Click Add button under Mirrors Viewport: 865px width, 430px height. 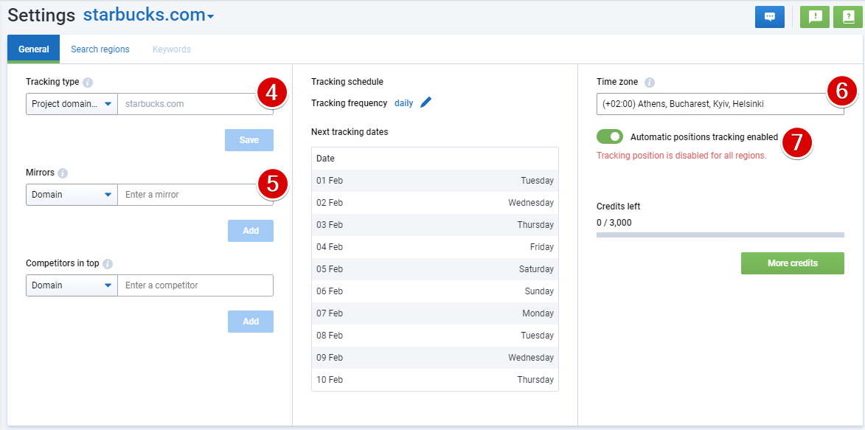pos(251,231)
